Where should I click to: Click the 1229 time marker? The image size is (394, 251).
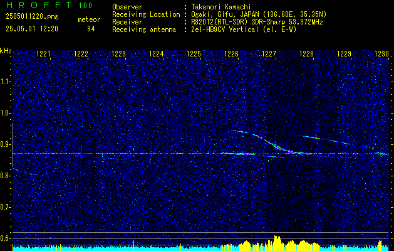(345, 54)
